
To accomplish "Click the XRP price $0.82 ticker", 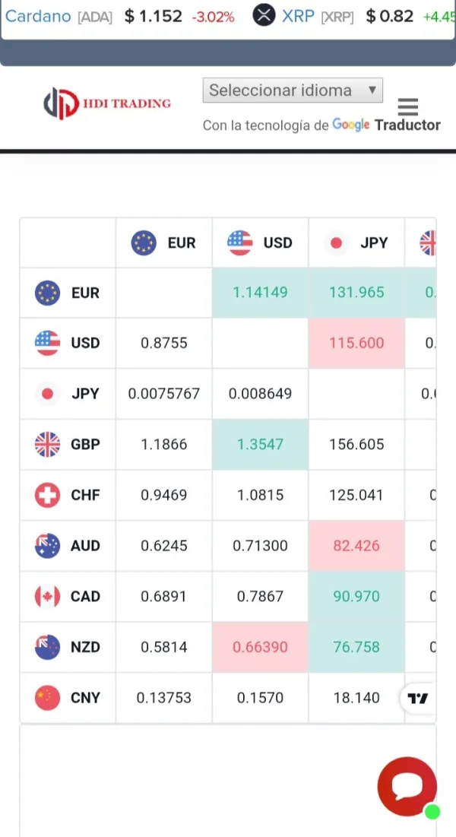I will pos(390,16).
